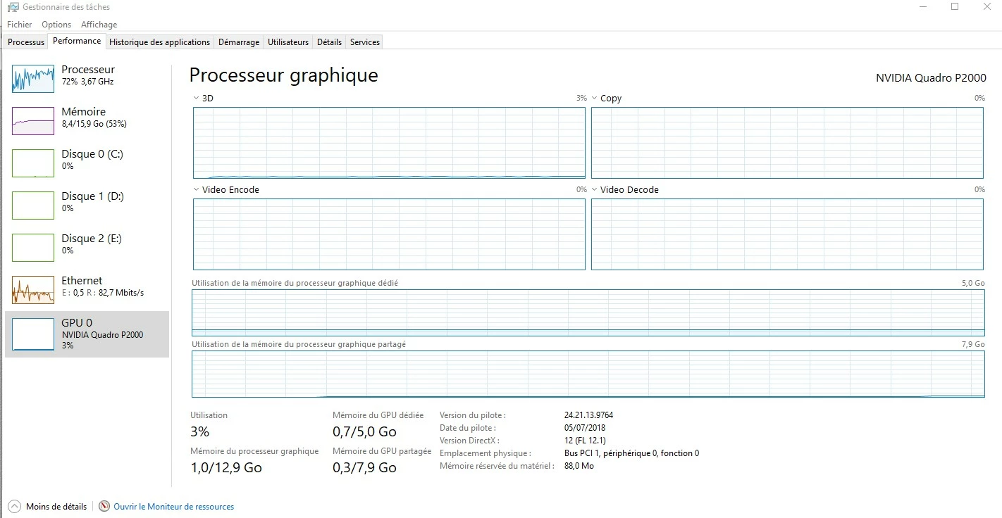Viewport: 1002px width, 518px height.
Task: Open the Video Decode engine dropdown
Action: pos(595,190)
